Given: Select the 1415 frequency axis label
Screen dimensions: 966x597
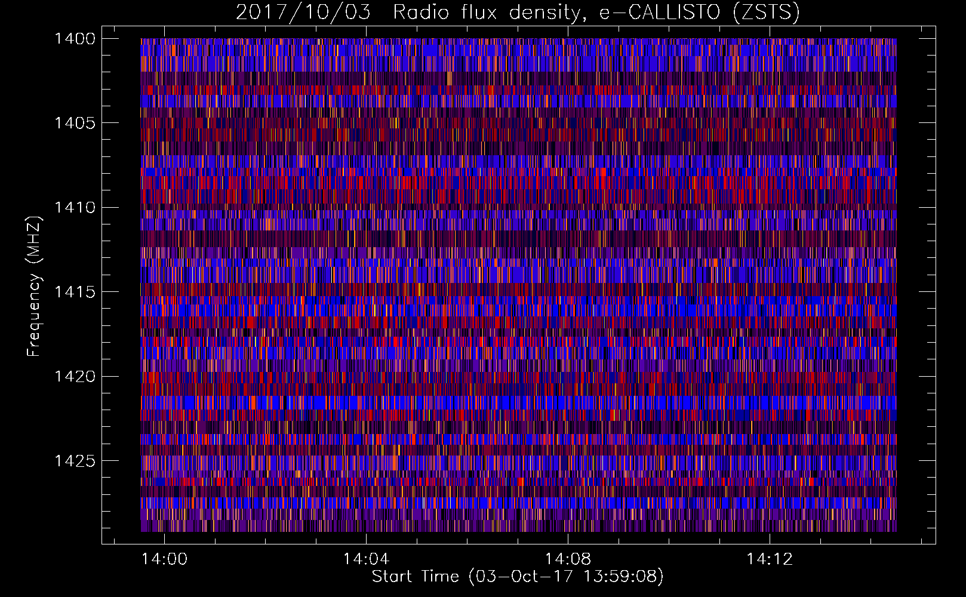Looking at the screenshot, I should click(75, 292).
